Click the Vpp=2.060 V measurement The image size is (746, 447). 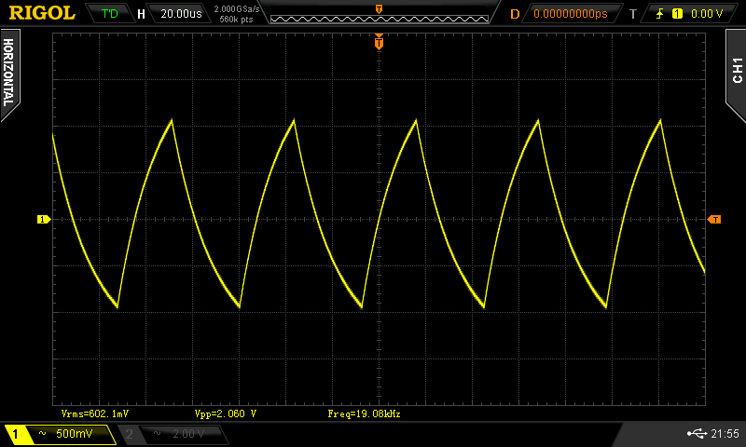click(x=226, y=413)
